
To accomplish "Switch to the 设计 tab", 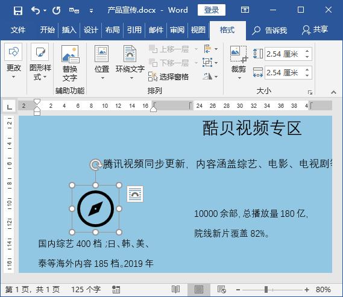I will tap(90, 30).
